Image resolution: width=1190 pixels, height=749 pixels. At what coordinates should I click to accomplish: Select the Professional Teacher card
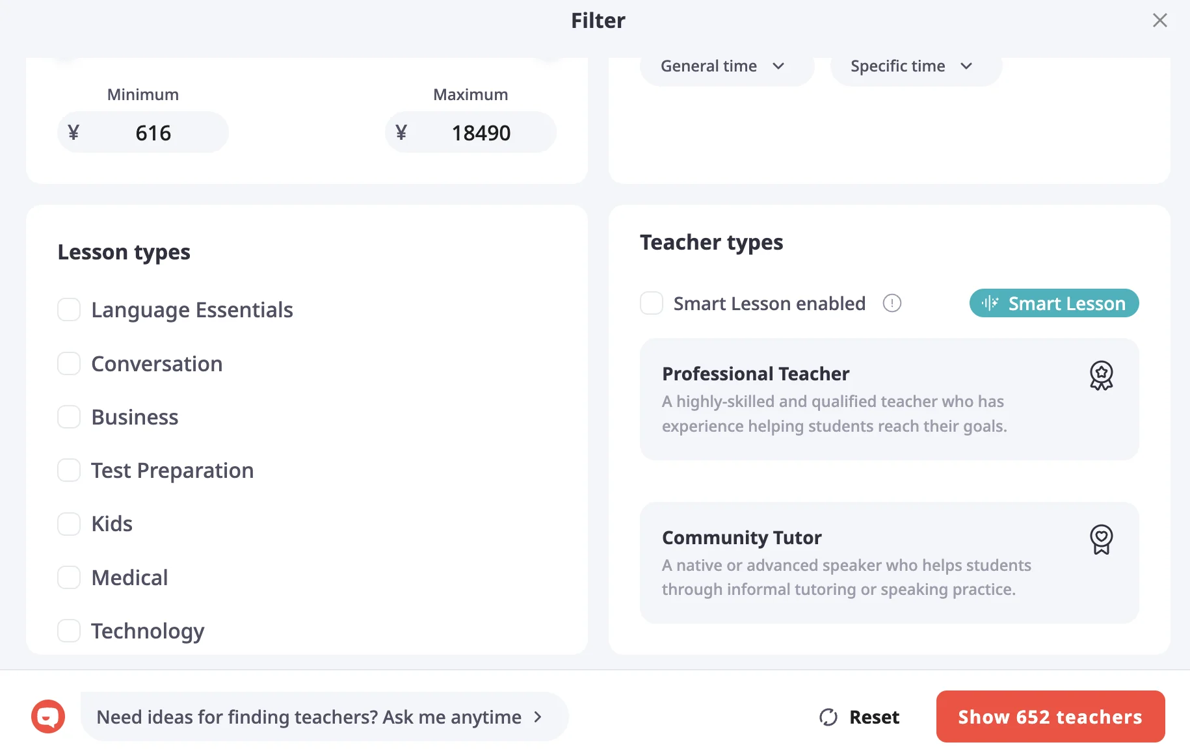[x=889, y=399]
